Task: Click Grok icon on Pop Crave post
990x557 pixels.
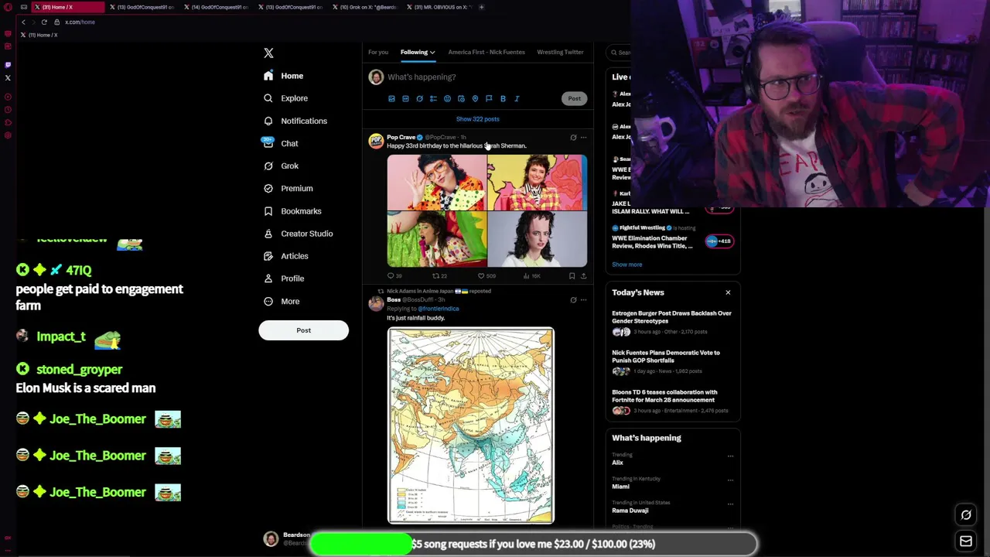Action: tap(573, 138)
